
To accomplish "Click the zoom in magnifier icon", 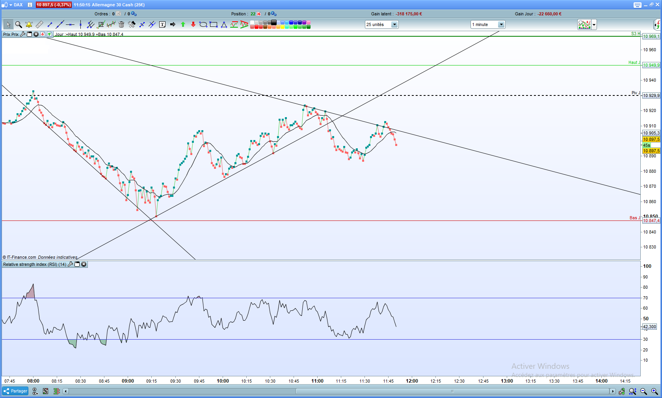I will (x=655, y=391).
